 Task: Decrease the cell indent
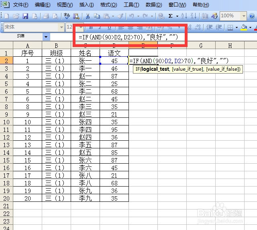click(209, 27)
